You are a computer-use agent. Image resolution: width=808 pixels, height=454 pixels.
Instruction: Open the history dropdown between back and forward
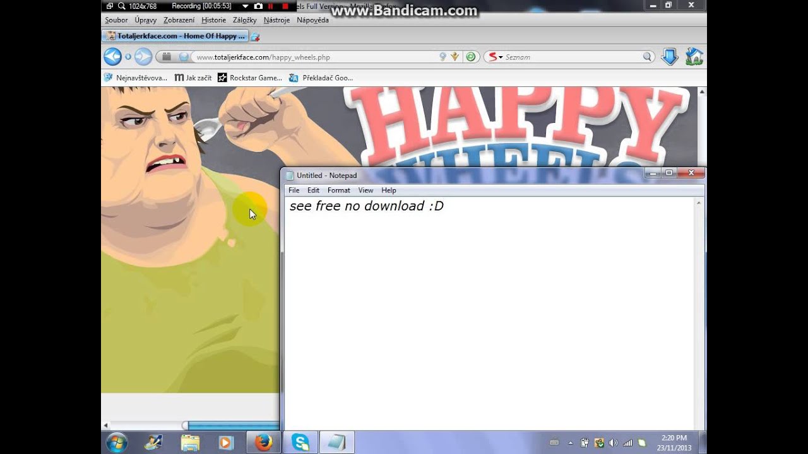128,57
